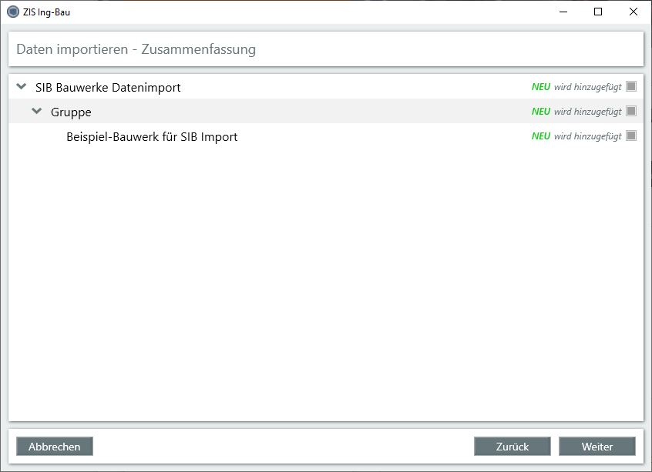652x472 pixels.
Task: Click the Daten importieren - Zusammenfassung heading
Action: (x=136, y=49)
